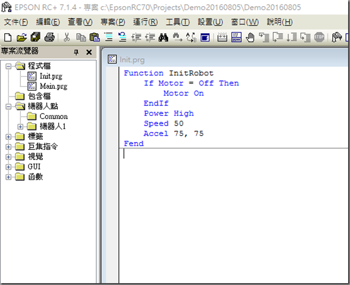Click the 'If Motor = Off Then' line

(x=191, y=83)
